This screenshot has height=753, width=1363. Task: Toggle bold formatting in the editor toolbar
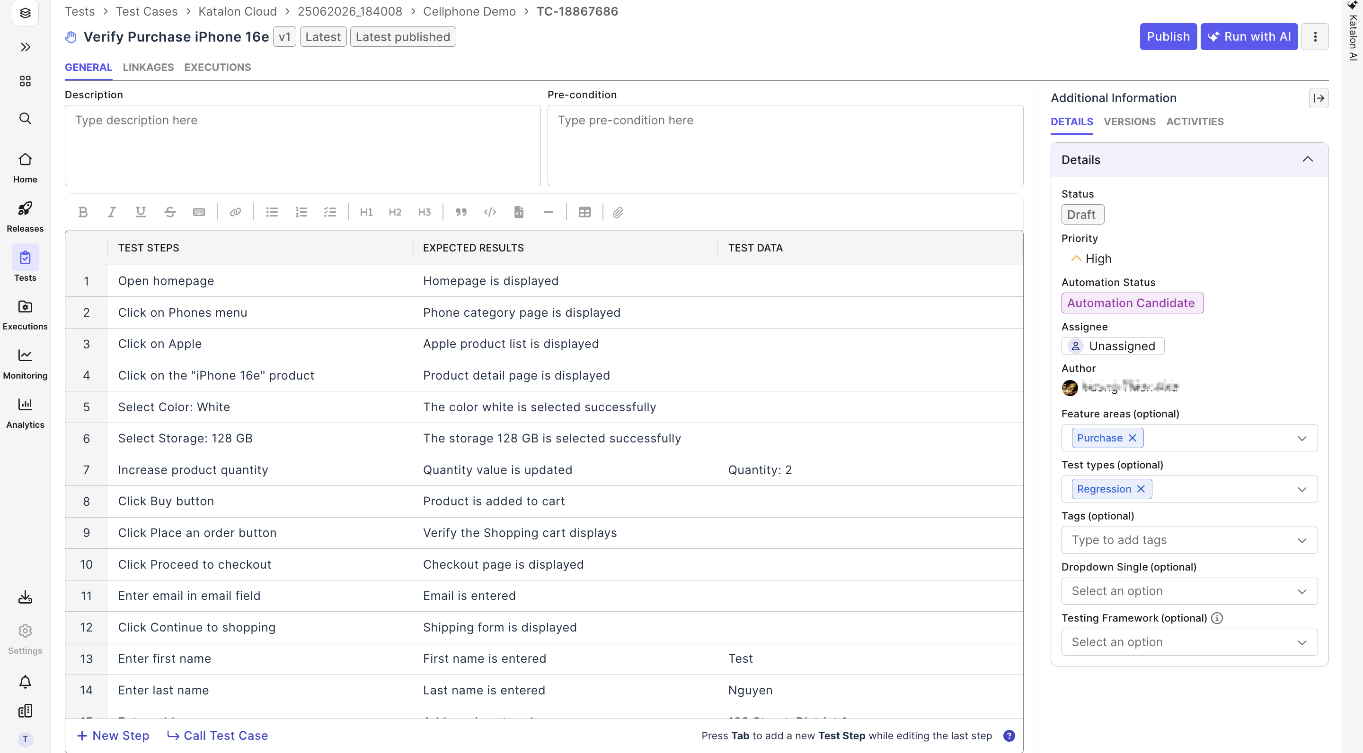tap(83, 212)
